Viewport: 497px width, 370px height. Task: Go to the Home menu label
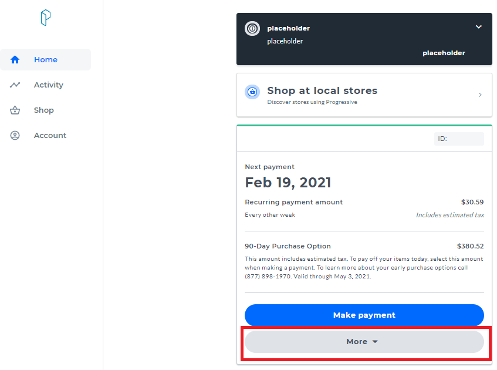(x=46, y=60)
